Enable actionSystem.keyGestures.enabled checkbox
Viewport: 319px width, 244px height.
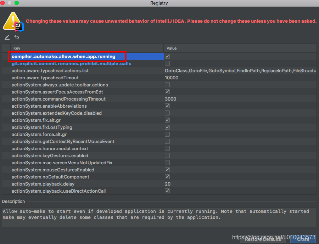pos(167,155)
